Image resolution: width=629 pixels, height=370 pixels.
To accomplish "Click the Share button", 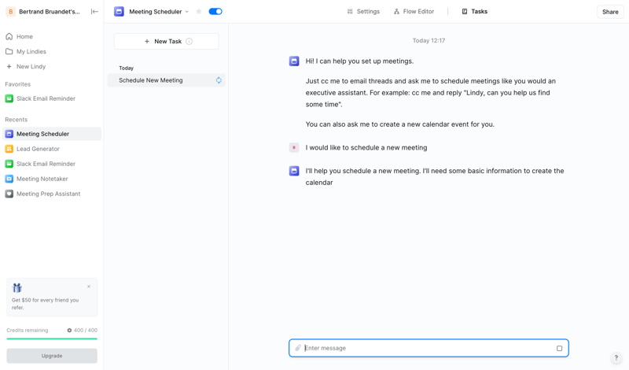I will (610, 12).
